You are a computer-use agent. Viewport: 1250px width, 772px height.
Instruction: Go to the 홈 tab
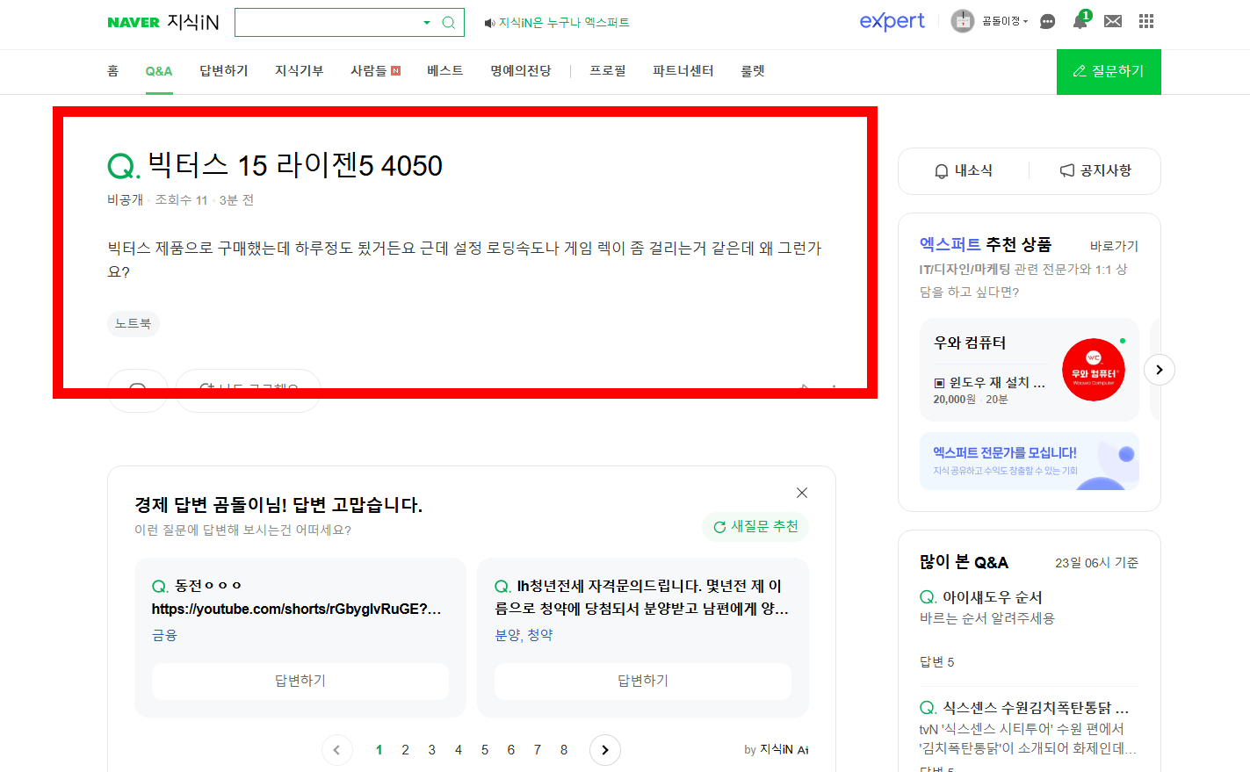tap(112, 71)
